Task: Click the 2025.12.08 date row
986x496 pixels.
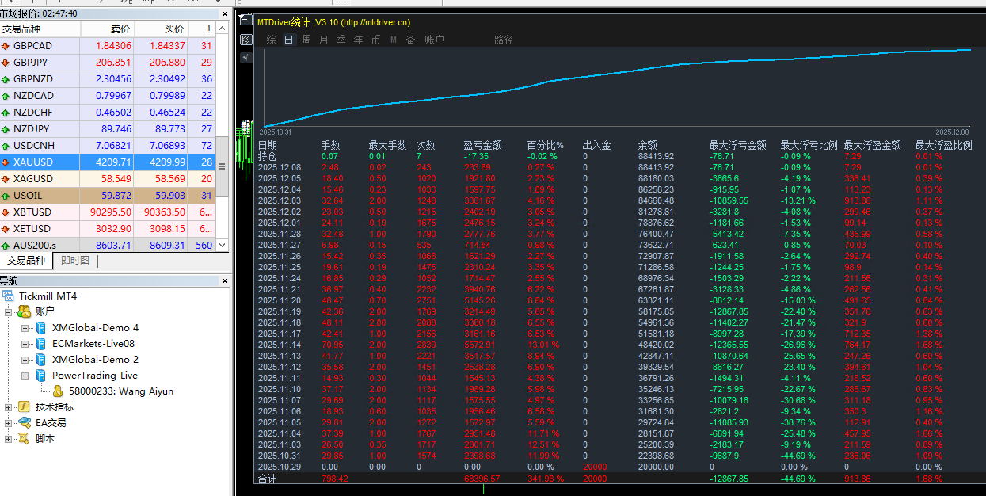Action: pos(280,167)
